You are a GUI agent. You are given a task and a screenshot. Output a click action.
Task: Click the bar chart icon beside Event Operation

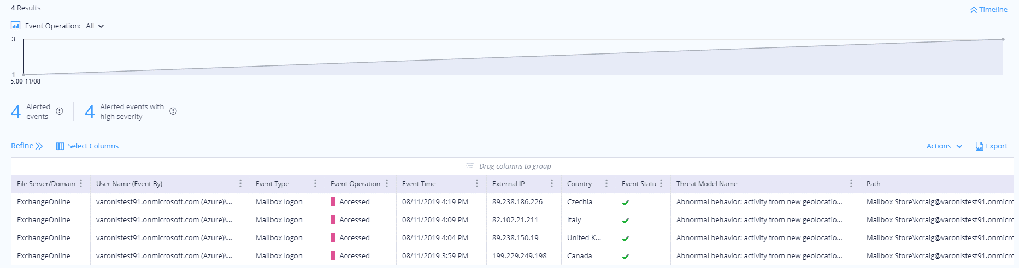point(16,26)
